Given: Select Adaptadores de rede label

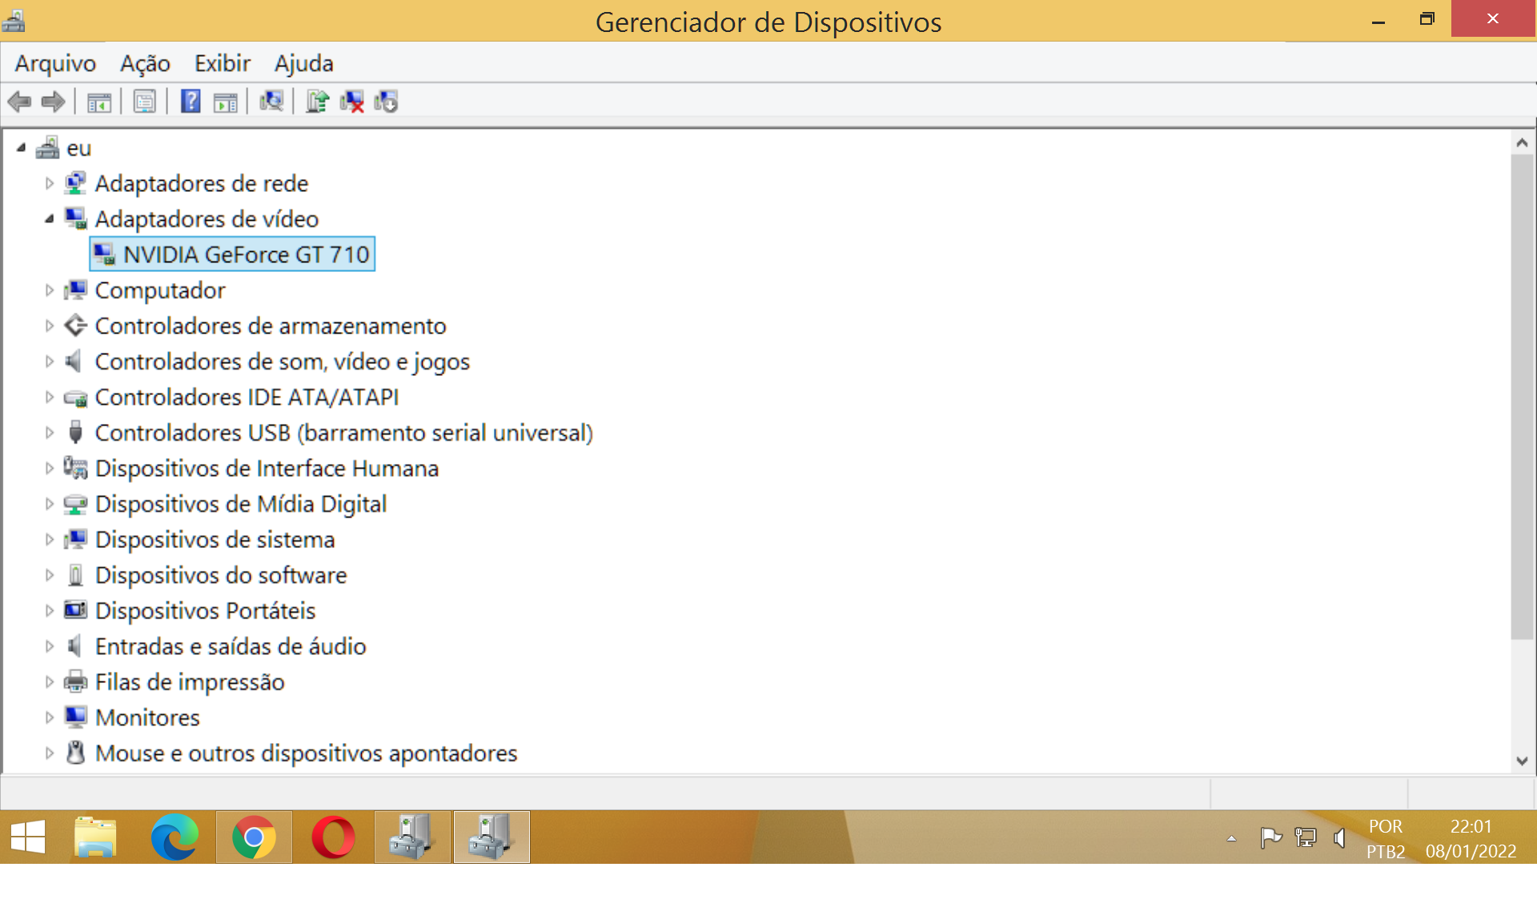Looking at the screenshot, I should coord(201,183).
